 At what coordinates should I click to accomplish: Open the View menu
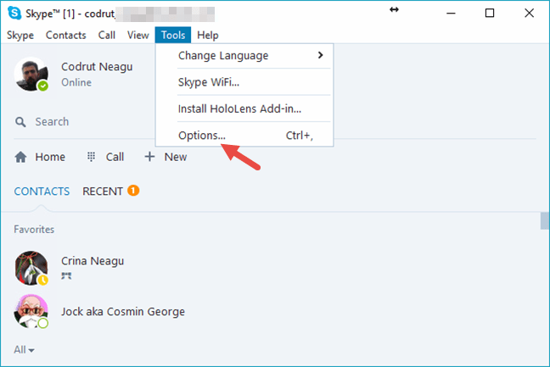(x=137, y=35)
